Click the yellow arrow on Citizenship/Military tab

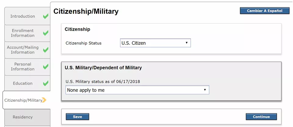44,100
